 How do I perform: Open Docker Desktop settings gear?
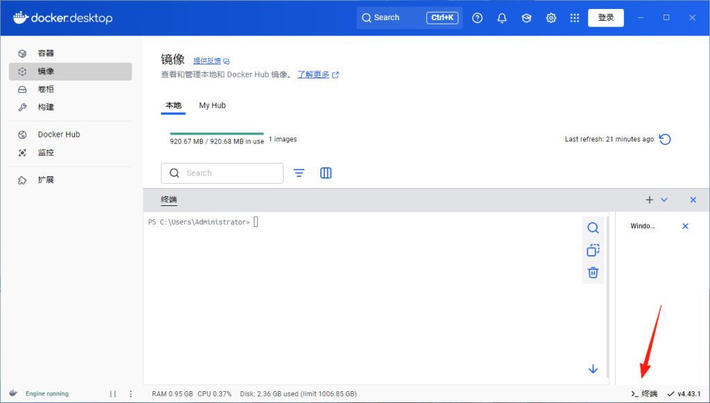[551, 17]
